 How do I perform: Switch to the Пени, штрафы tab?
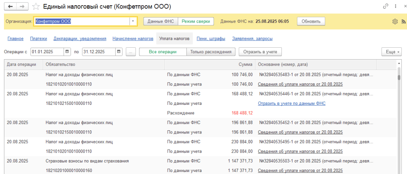(211, 39)
